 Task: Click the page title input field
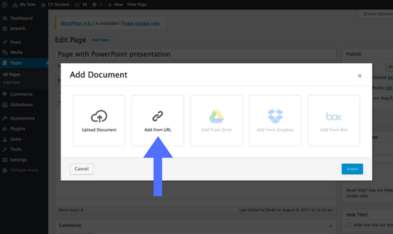(195, 54)
